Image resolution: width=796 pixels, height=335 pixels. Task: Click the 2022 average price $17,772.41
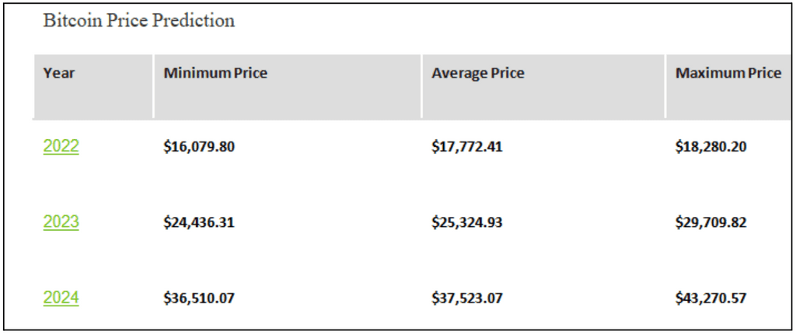tap(467, 147)
